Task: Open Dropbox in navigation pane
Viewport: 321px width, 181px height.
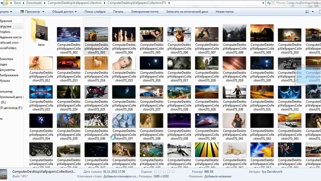Action: pyautogui.click(x=5, y=32)
